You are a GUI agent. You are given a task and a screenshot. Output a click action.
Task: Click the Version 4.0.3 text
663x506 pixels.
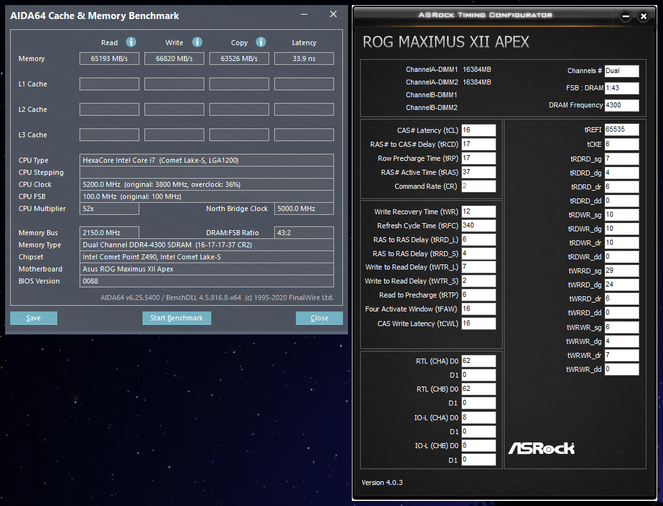coord(382,482)
